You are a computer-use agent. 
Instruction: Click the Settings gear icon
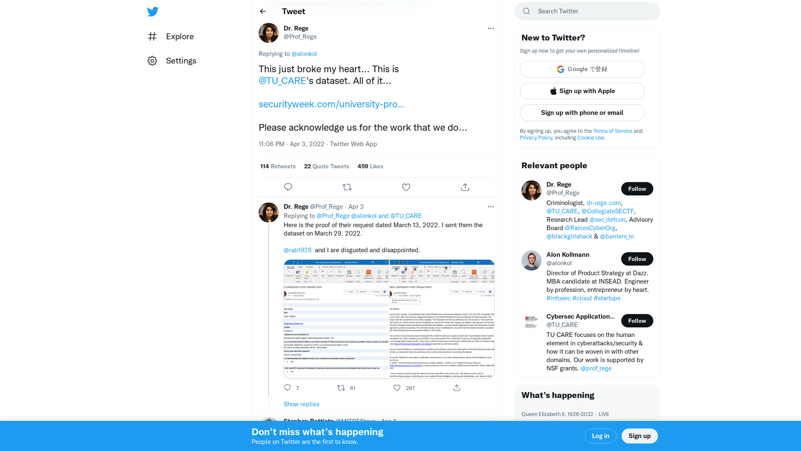[152, 61]
